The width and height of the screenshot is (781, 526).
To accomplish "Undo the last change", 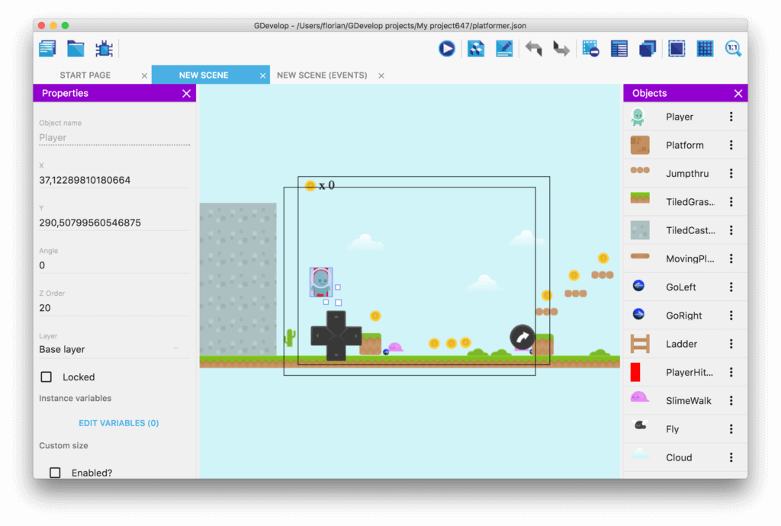I will click(532, 47).
